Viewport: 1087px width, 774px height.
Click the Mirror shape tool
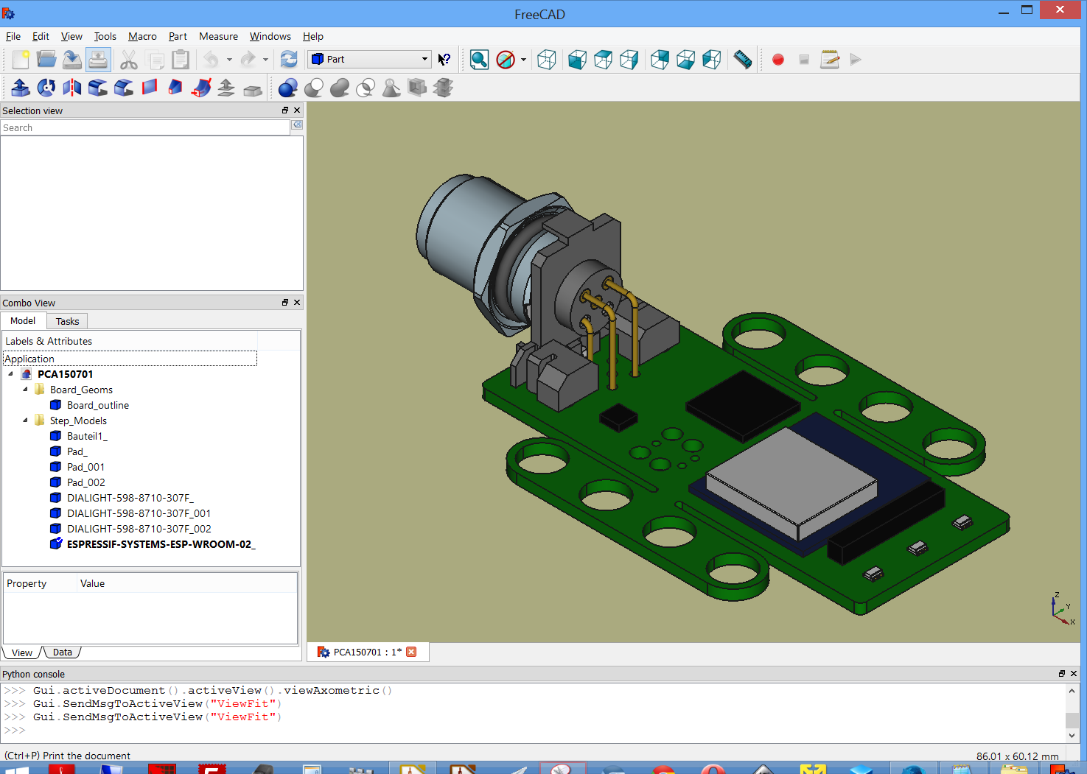coord(72,88)
